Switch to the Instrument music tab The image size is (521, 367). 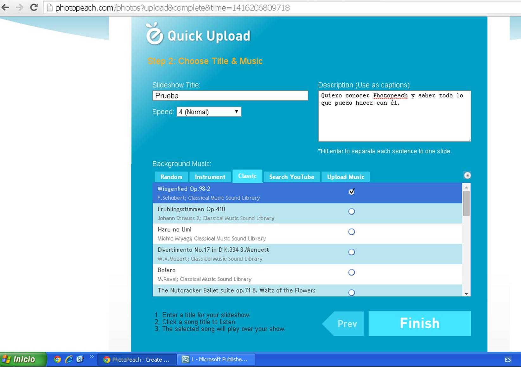click(x=210, y=177)
